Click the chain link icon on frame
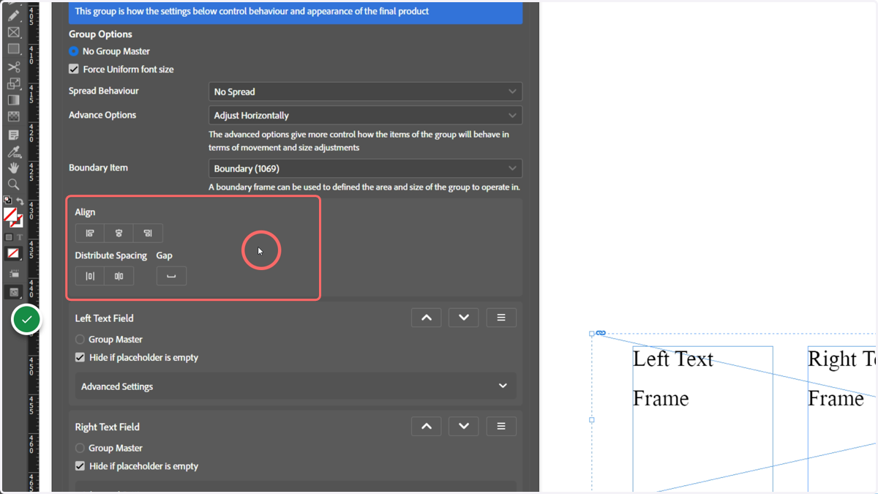The image size is (878, 494). 601,333
